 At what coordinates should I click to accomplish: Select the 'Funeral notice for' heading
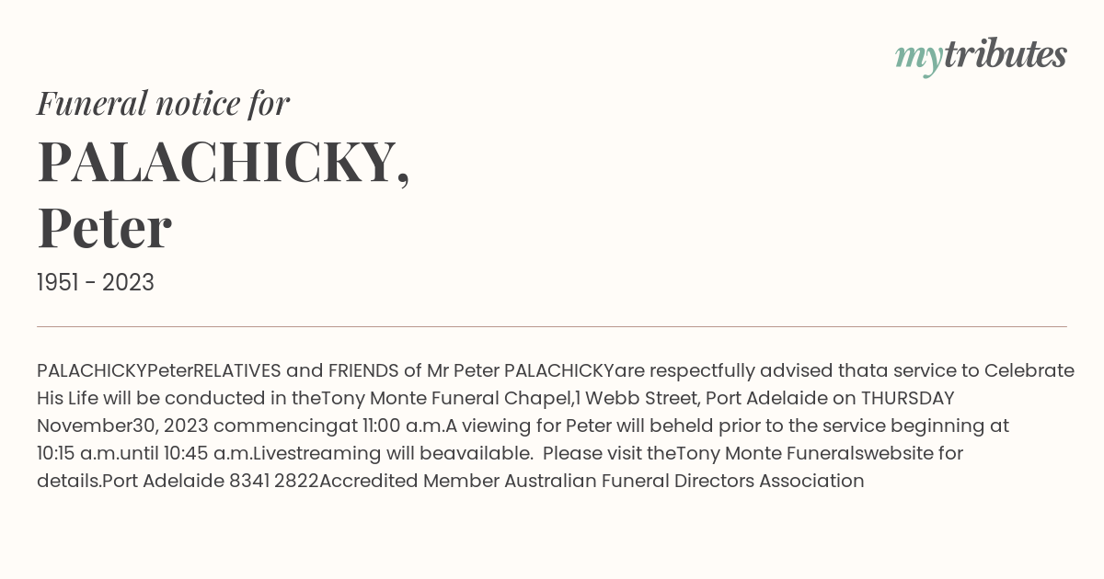[163, 103]
